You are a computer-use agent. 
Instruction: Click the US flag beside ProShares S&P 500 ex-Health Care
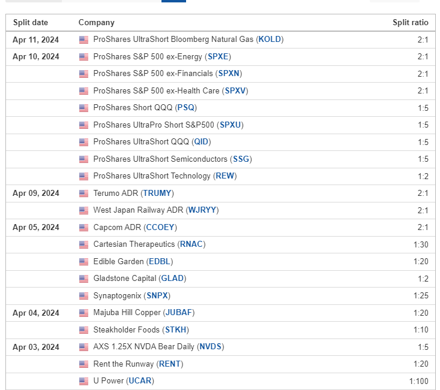[x=83, y=91]
